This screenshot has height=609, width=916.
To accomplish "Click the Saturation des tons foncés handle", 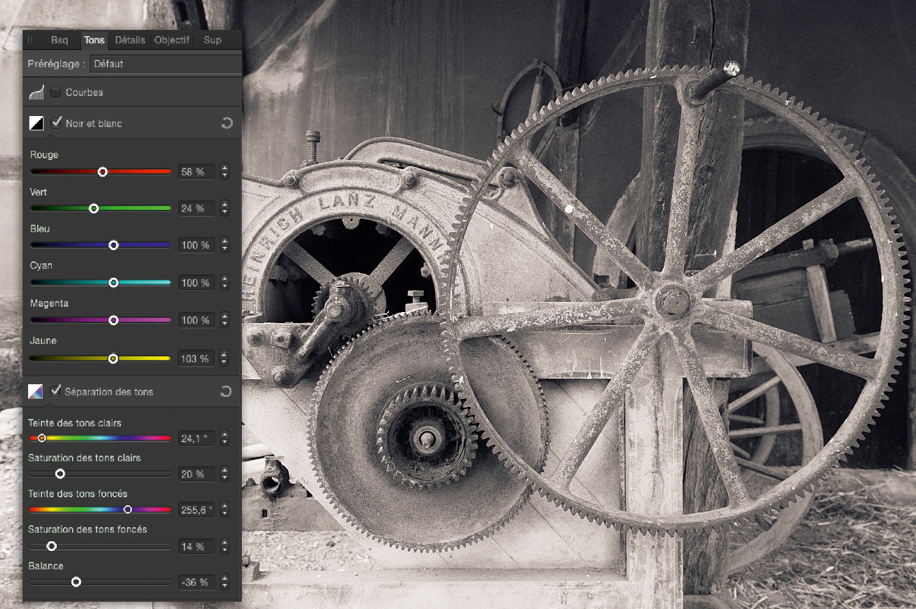I will (51, 546).
